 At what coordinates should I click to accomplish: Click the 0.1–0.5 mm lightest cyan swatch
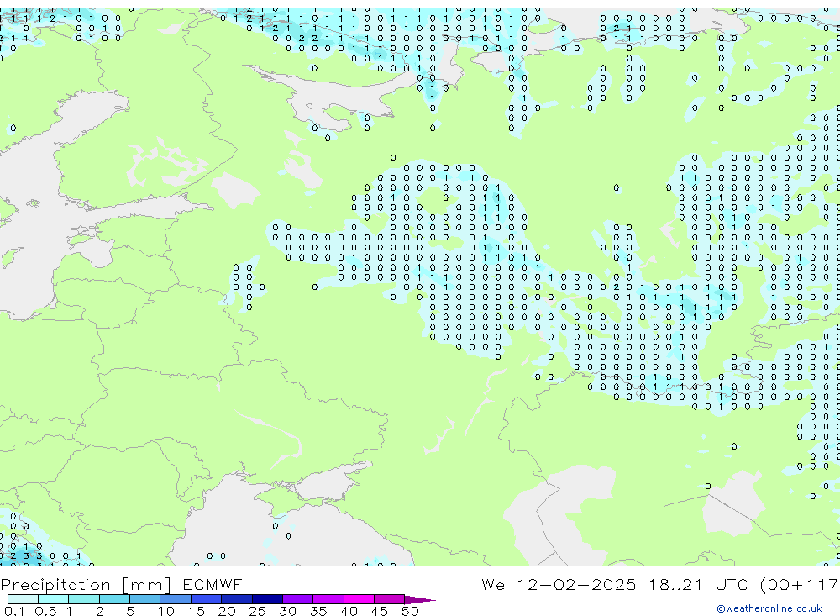pyautogui.click(x=23, y=599)
